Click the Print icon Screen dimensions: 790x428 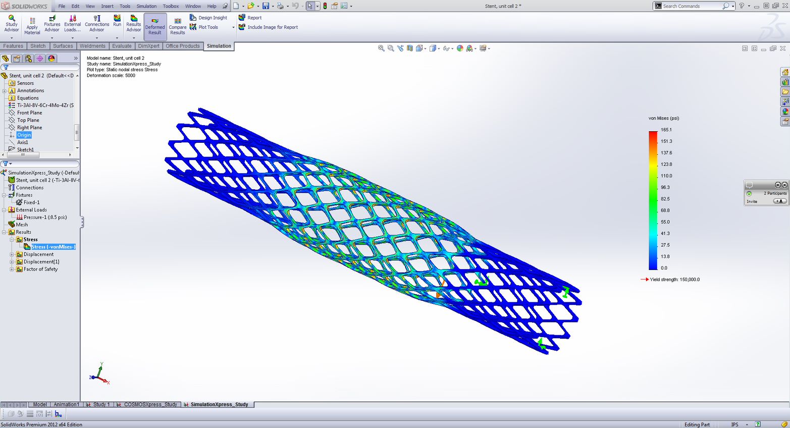tap(280, 6)
